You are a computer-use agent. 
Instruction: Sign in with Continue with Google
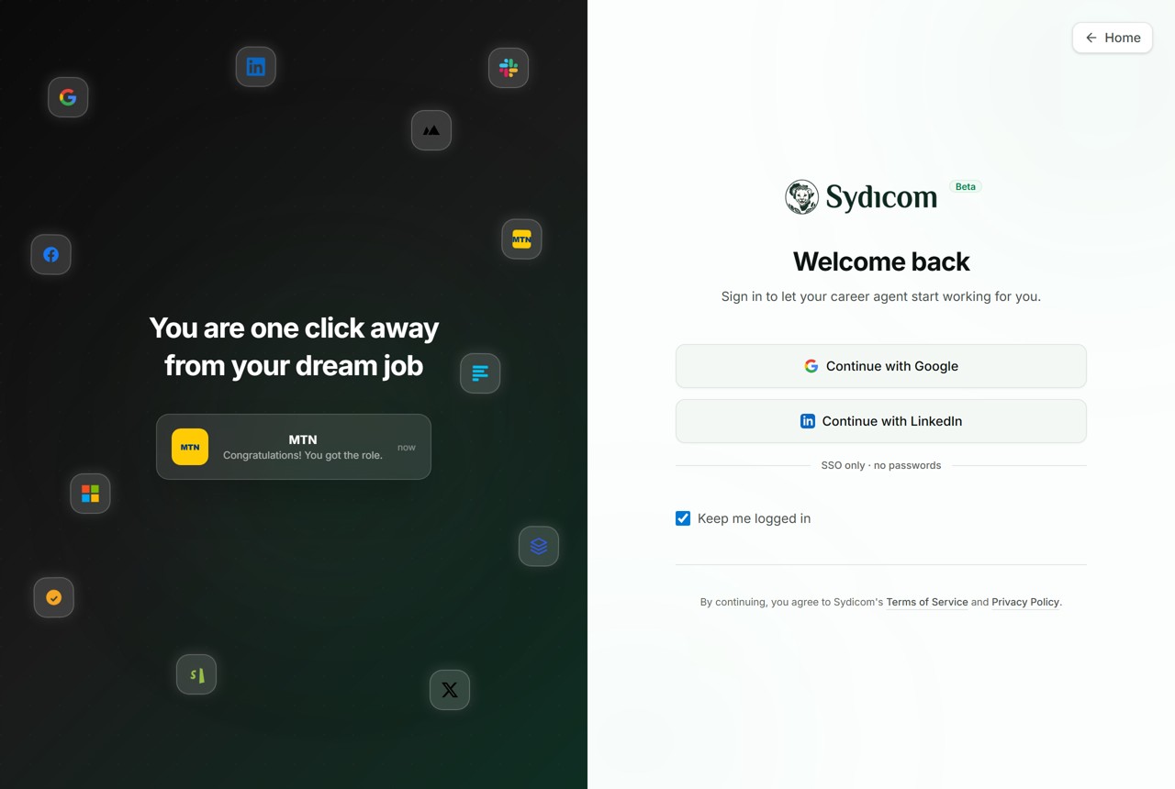pyautogui.click(x=881, y=366)
